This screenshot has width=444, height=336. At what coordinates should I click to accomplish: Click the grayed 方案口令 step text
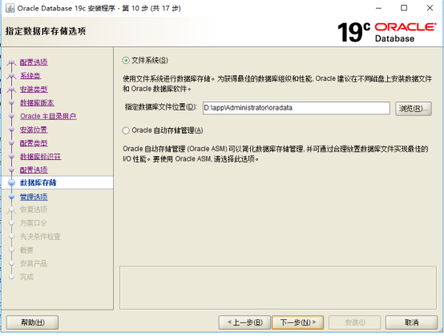pyautogui.click(x=34, y=223)
